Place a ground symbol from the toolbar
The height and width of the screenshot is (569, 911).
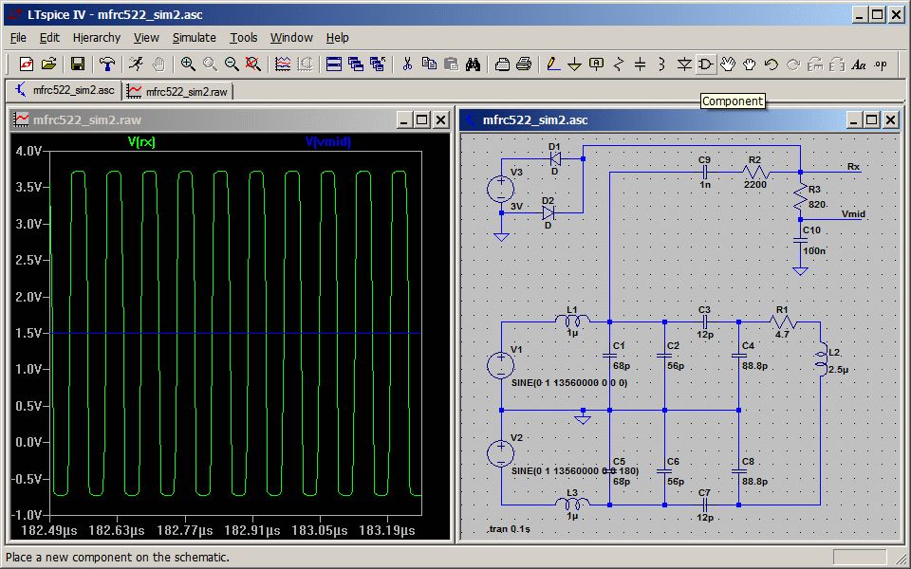574,64
